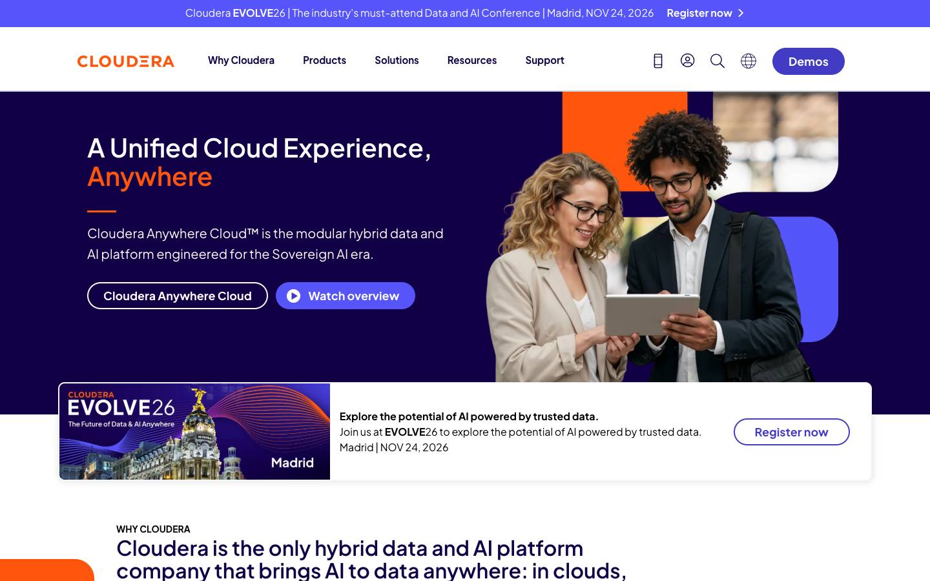Click the 'Join us at EVOLVE26' sentence

tap(521, 432)
